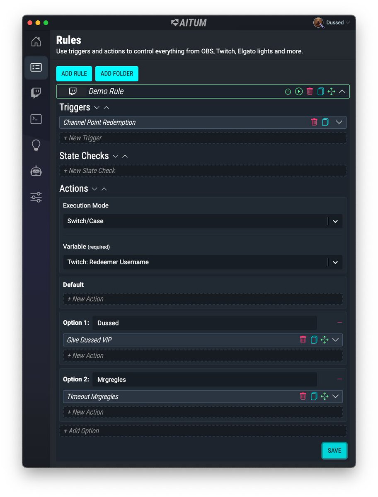Open the bot panel from the sidebar

[36, 171]
